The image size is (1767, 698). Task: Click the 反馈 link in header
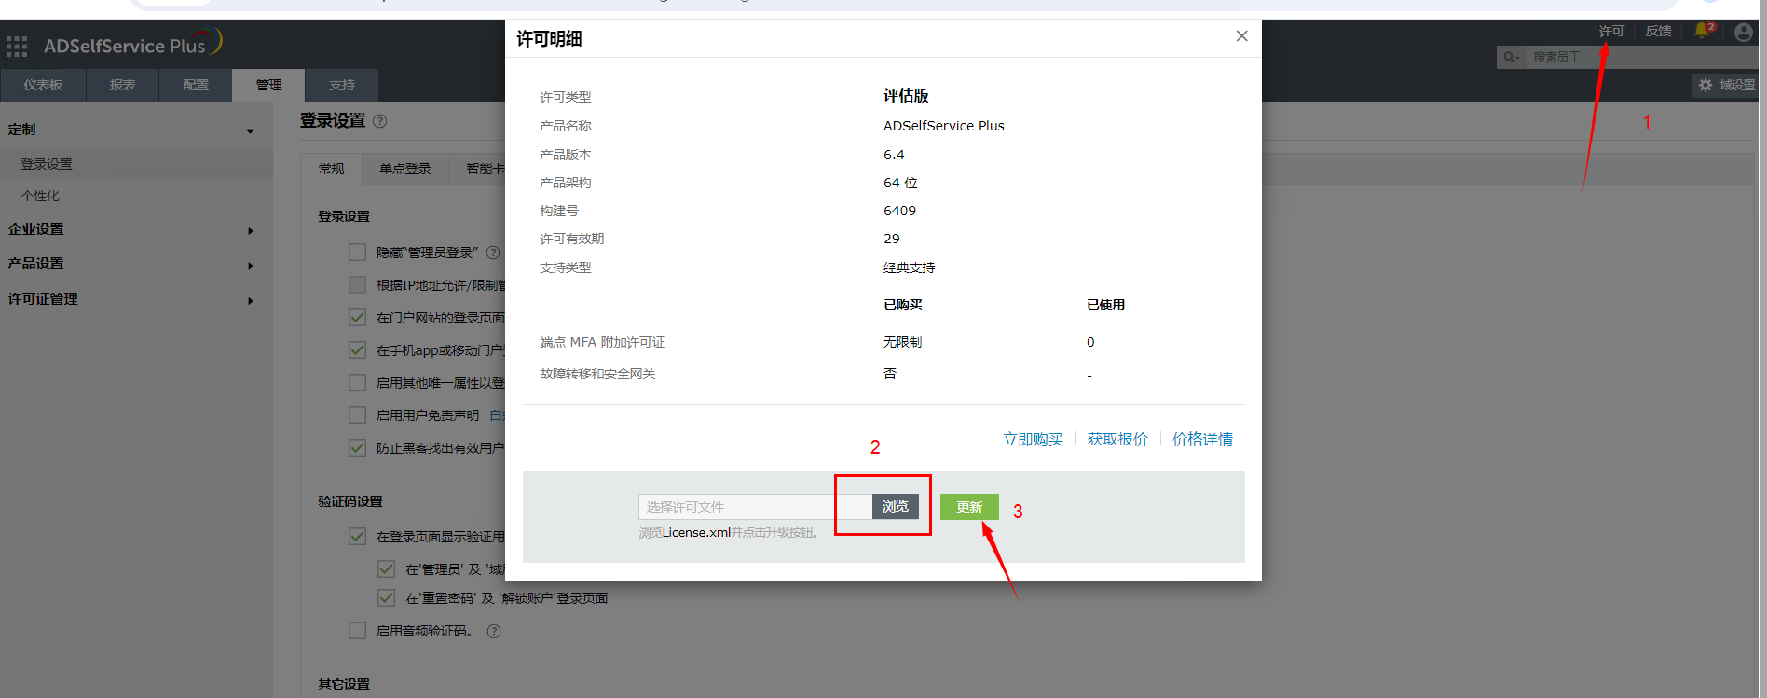[x=1658, y=31]
